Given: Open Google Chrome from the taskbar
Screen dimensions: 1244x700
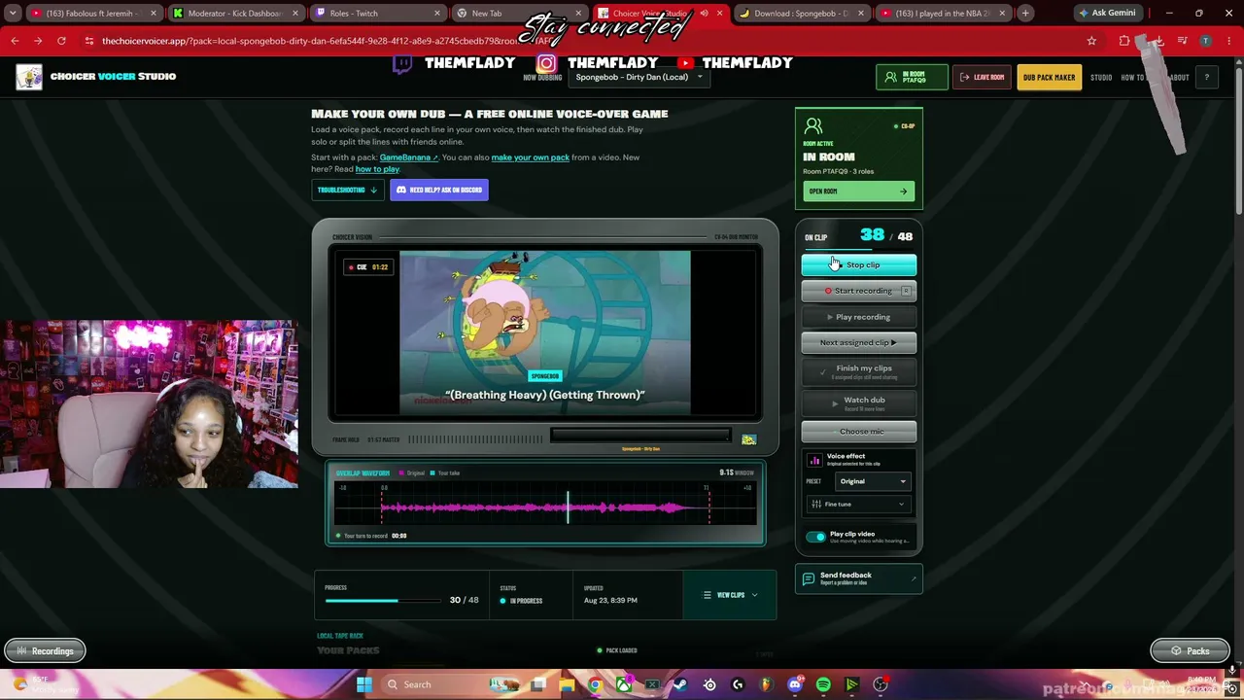Looking at the screenshot, I should tap(595, 684).
